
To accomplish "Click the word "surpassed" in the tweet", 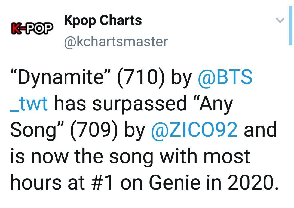I will (x=139, y=104).
